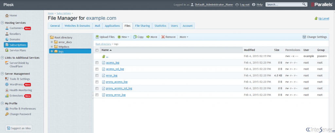
Task: Click the Change Password key icon
Action: (7, 114)
